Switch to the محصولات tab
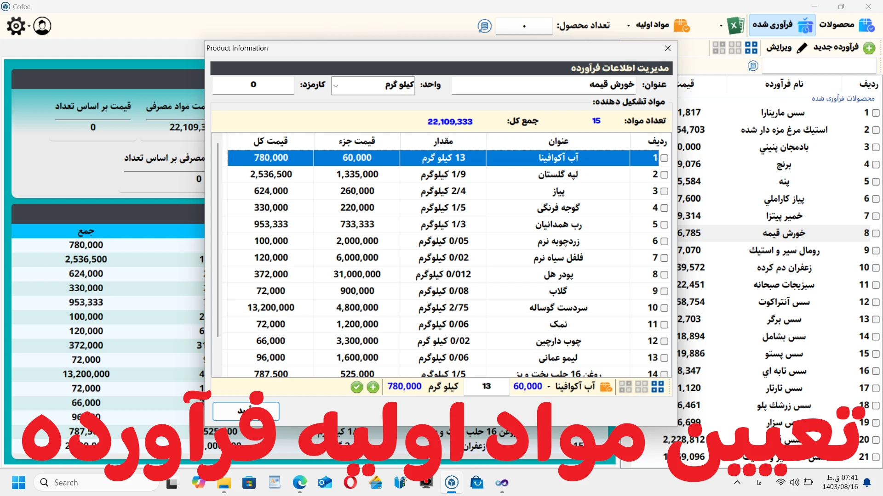The height and width of the screenshot is (496, 883). (847, 25)
